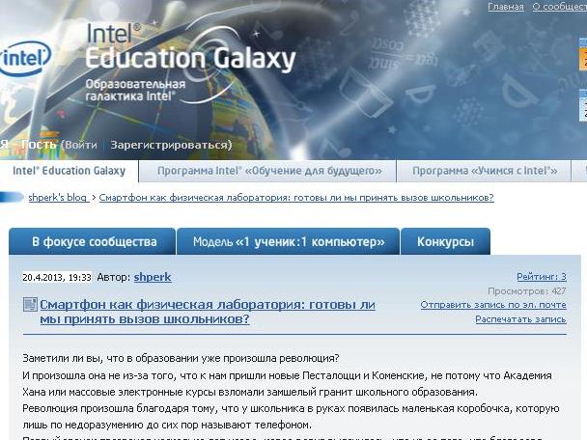Click the document icon beside the post title
The image size is (587, 440).
[x=30, y=305]
